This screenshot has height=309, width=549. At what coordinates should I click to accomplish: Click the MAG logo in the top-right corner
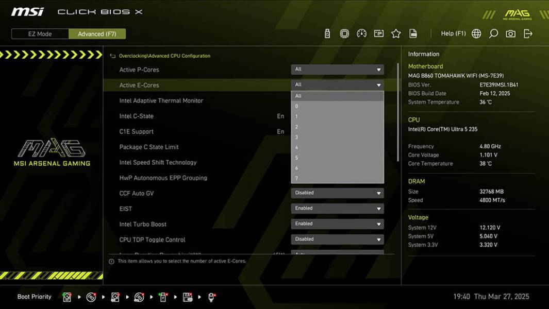pos(517,14)
